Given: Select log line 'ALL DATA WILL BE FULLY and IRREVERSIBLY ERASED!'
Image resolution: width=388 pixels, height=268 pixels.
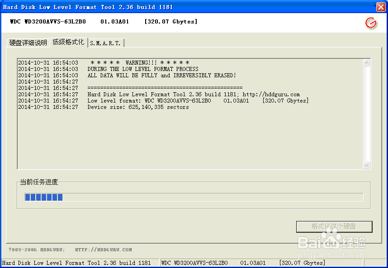Looking at the screenshot, I should click(127, 75).
